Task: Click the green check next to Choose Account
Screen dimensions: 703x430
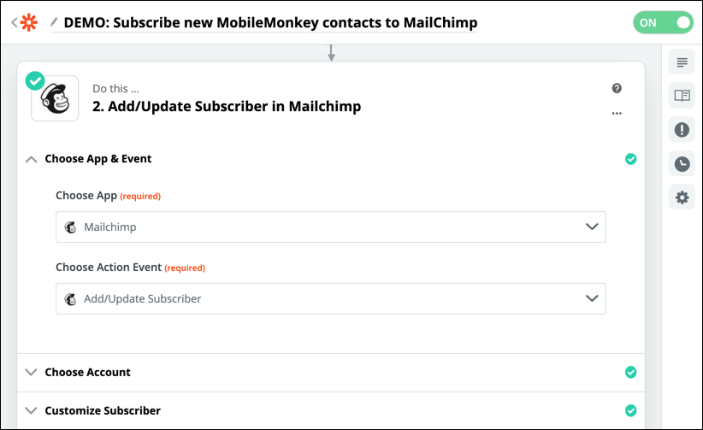Action: click(x=631, y=372)
